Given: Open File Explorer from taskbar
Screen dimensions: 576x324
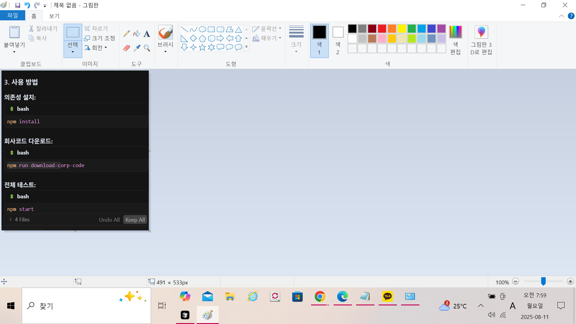Looking at the screenshot, I should tap(230, 297).
